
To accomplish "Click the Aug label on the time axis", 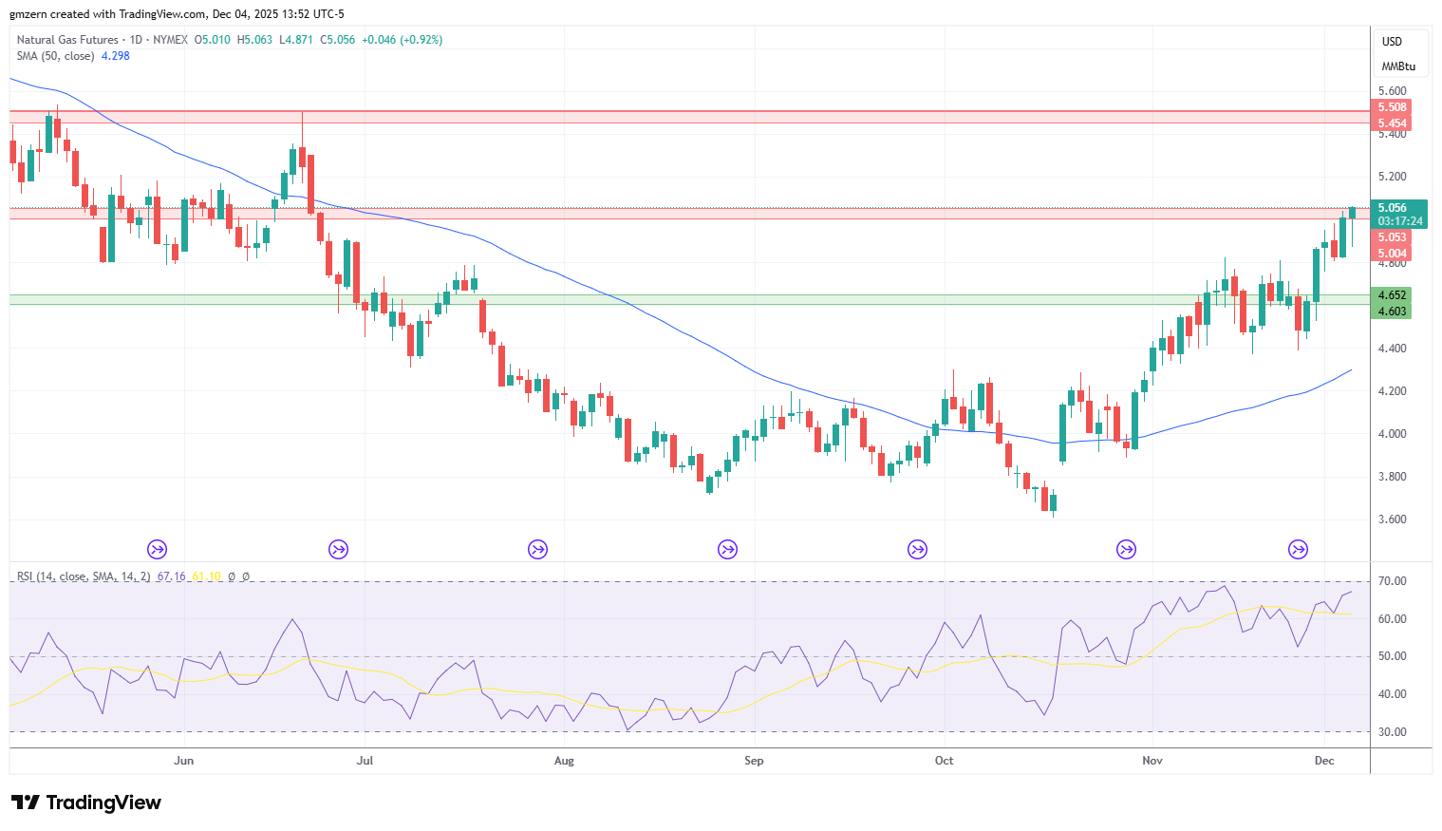I will (564, 761).
